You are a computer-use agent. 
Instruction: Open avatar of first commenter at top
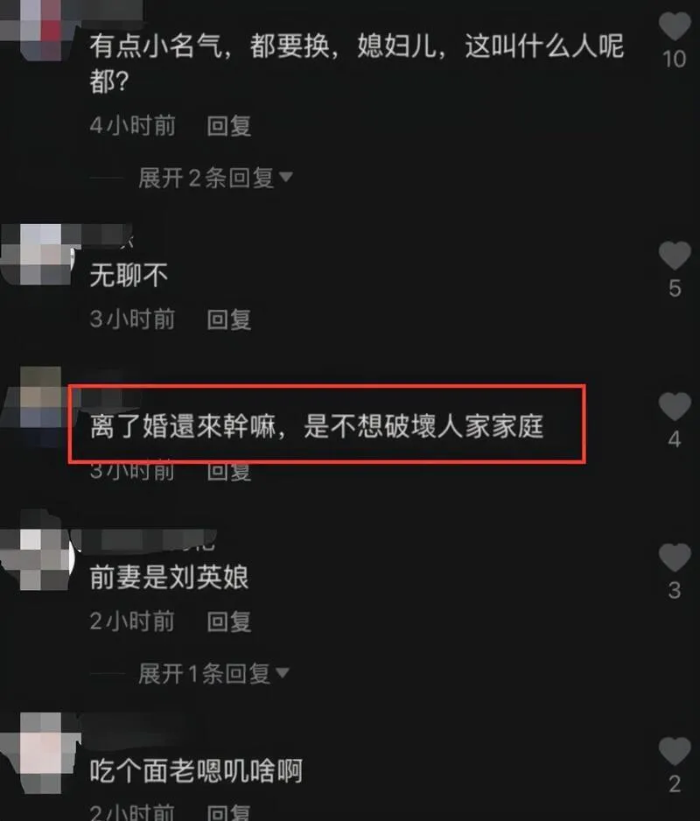(x=39, y=29)
